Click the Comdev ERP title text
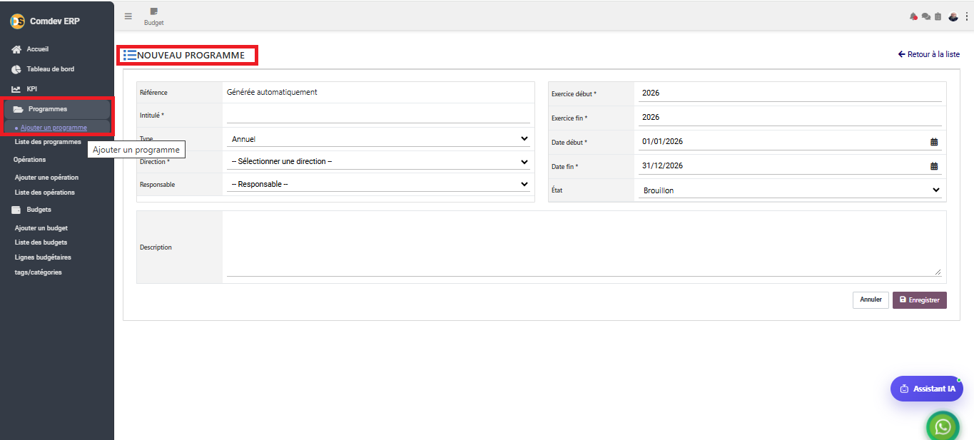The width and height of the screenshot is (974, 440). (55, 21)
